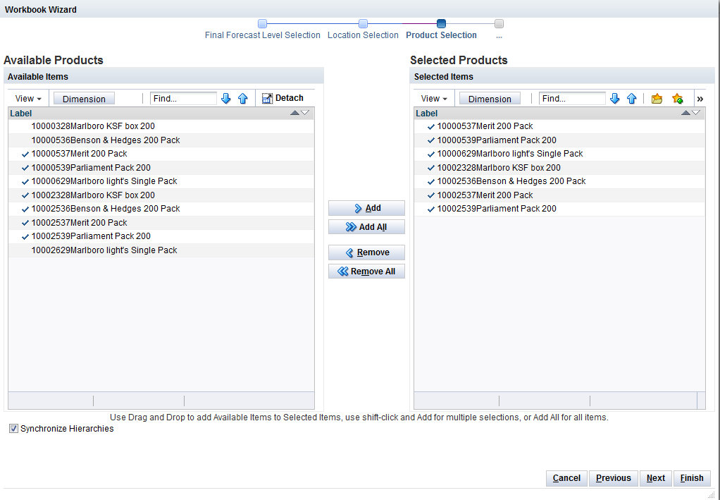The image size is (720, 500).
Task: Click the Remove button
Action: 366,252
